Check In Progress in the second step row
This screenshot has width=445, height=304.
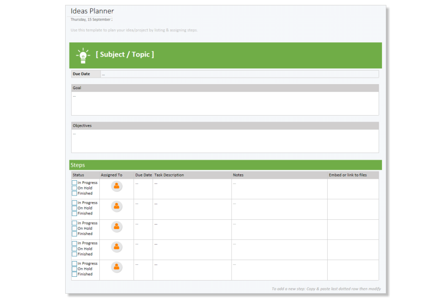[x=74, y=202]
